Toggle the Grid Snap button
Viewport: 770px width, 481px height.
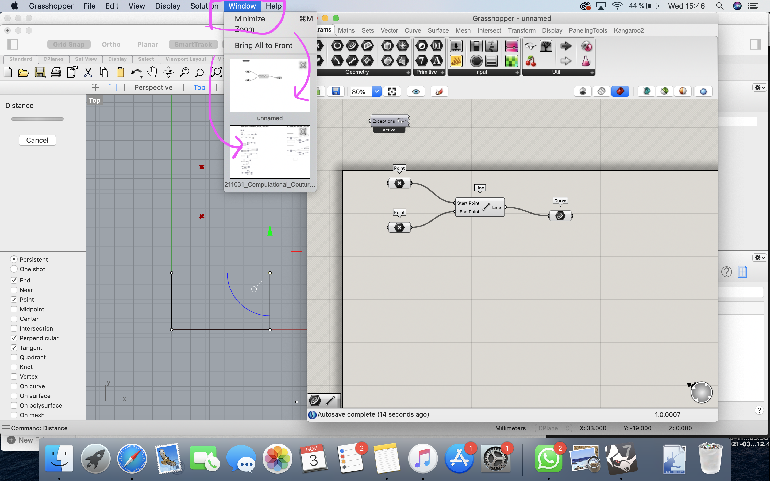tap(69, 44)
